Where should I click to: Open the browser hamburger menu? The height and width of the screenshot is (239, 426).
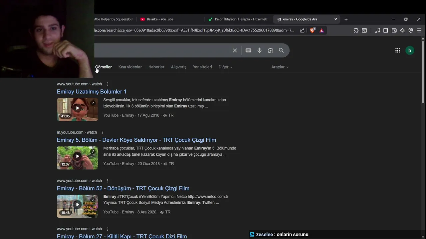(x=419, y=31)
